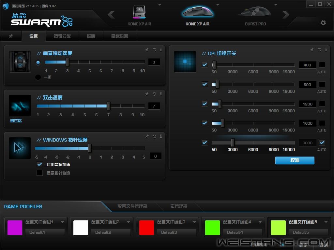This screenshot has width=334, height=250.
Task: Show info for WINDOWS 指针速度 panel
Action: click(x=161, y=136)
